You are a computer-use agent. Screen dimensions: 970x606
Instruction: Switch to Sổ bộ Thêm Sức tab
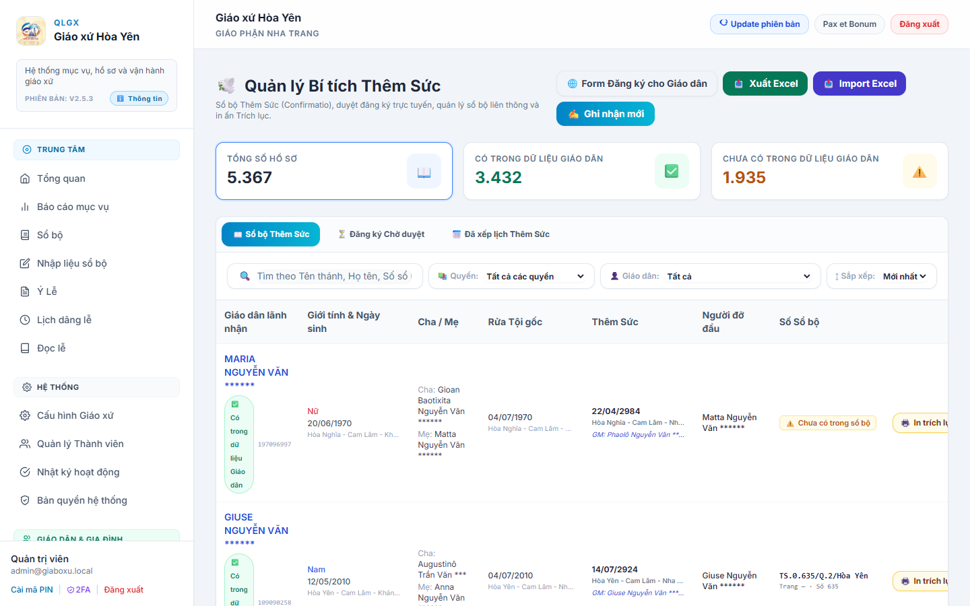coord(271,234)
